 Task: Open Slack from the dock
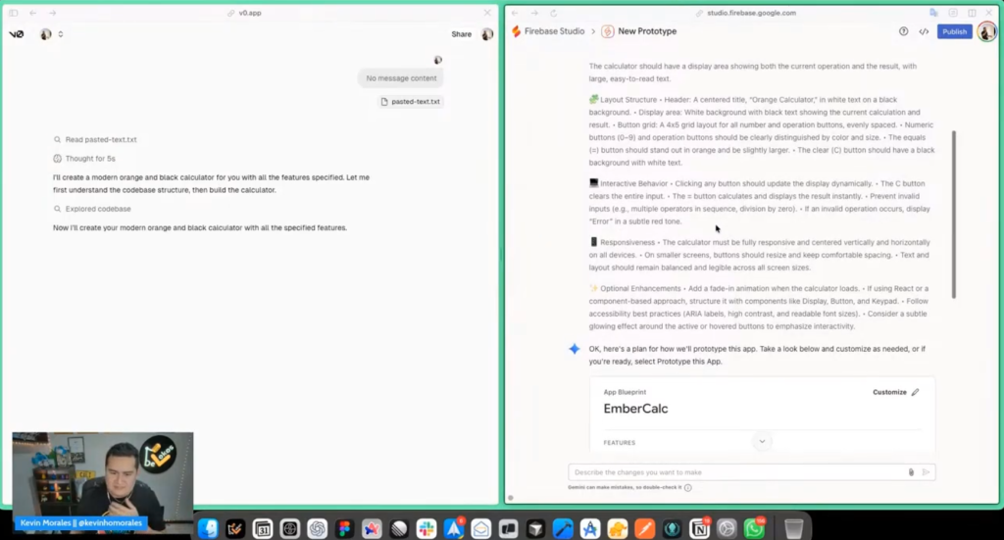coord(426,529)
